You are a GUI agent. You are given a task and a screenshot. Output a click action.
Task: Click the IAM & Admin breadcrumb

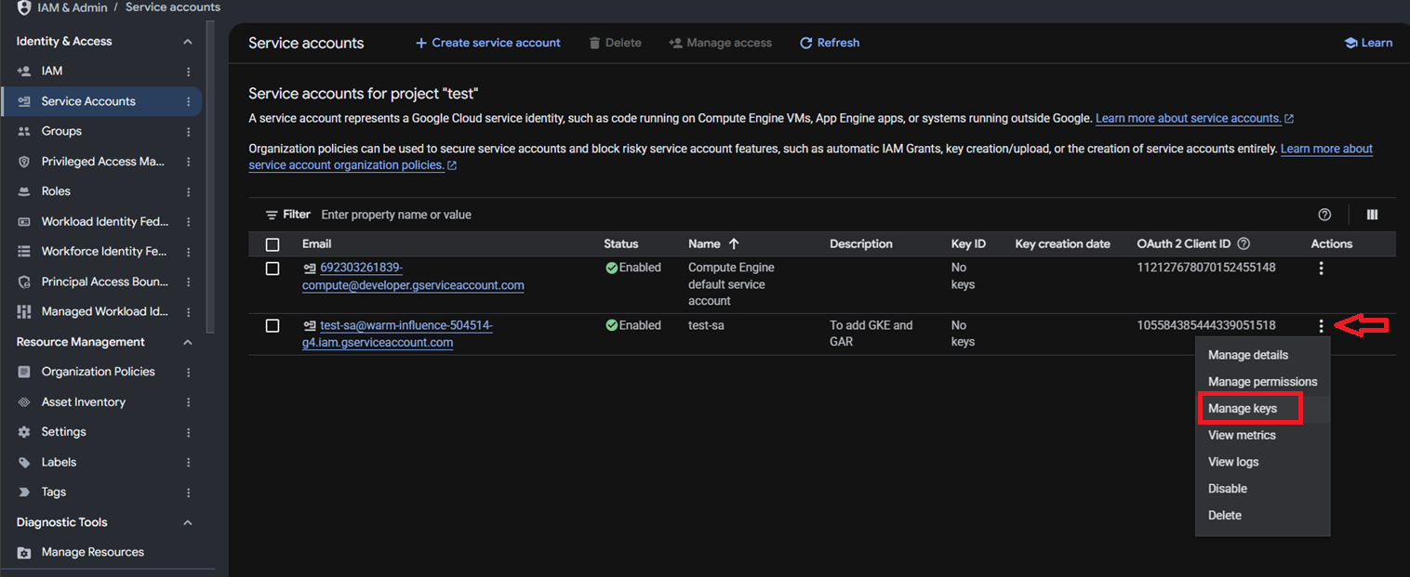pos(72,7)
